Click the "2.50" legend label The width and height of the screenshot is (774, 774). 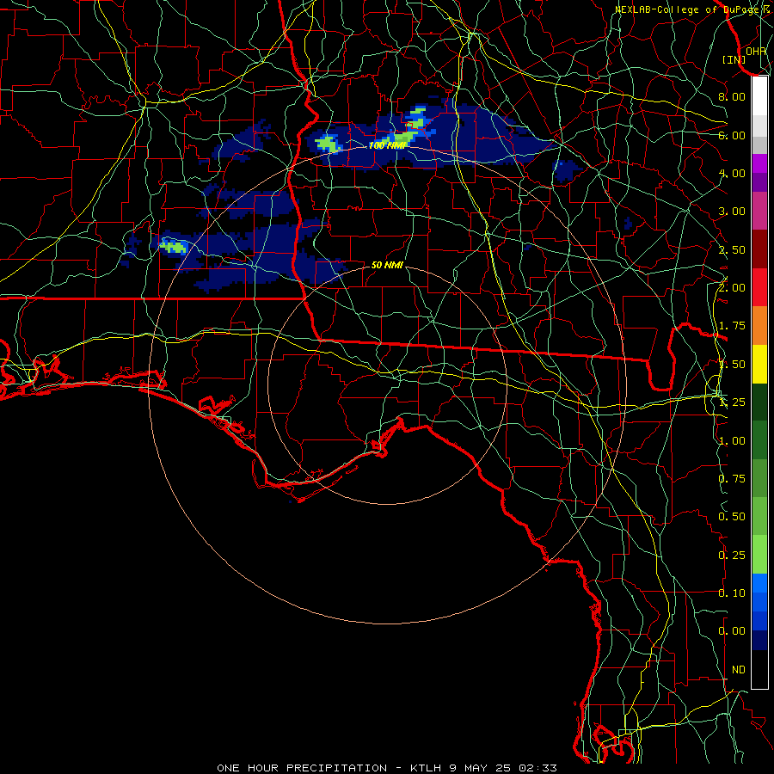(x=732, y=249)
